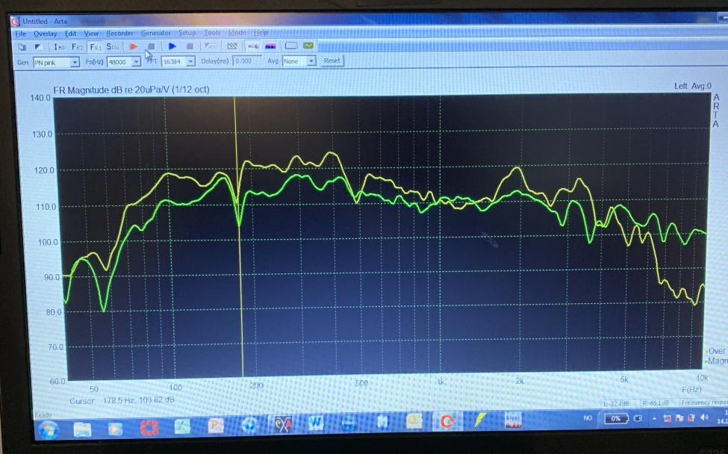The height and width of the screenshot is (454, 728).
Task: Open Outlook from the taskbar
Action: [x=413, y=420]
